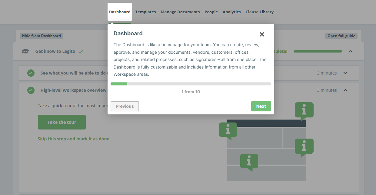376x195 pixels.
Task: Open the full guide
Action: [341, 36]
